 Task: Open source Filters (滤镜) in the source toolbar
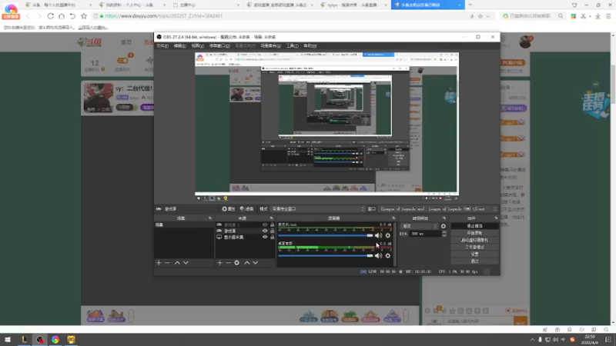point(246,208)
